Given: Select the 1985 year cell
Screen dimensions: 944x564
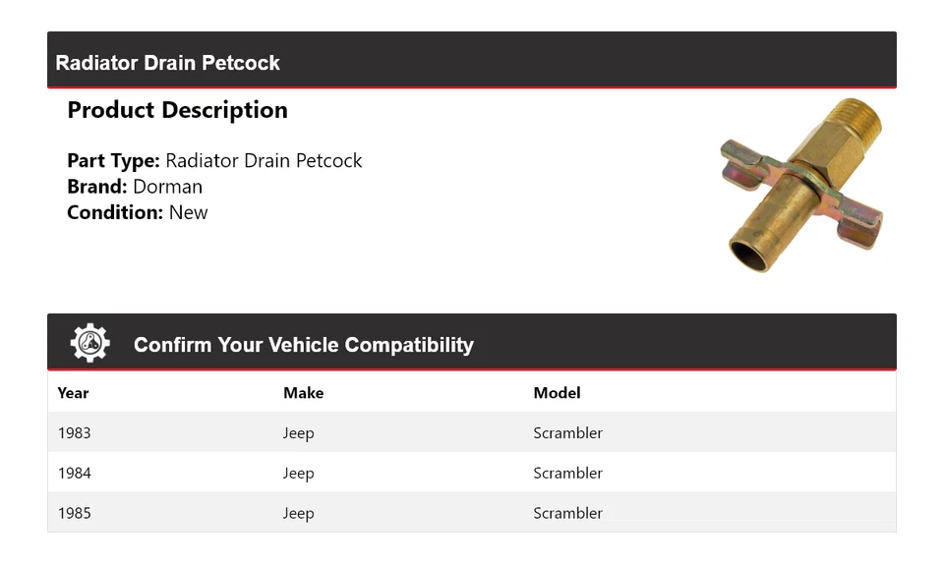Looking at the screenshot, I should click(74, 514).
